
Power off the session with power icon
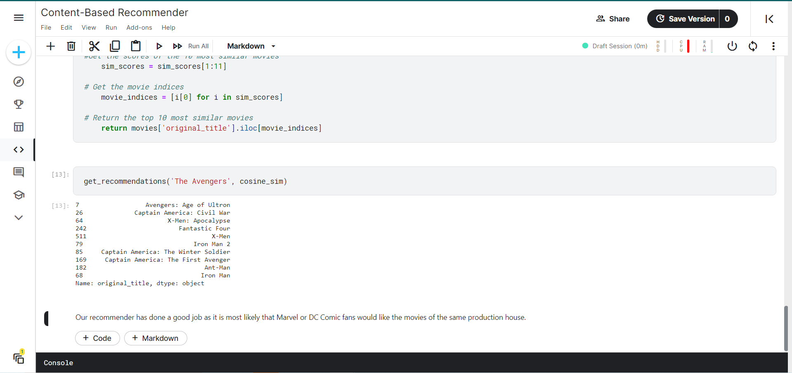point(732,46)
